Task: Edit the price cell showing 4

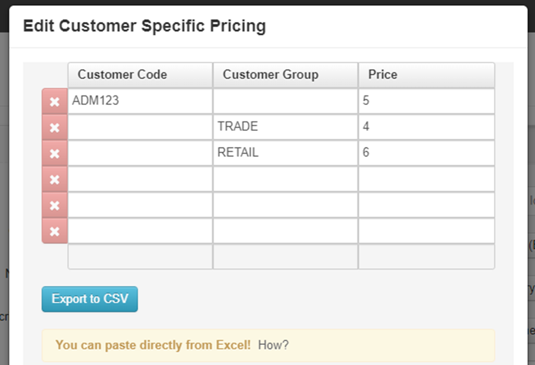Action: click(x=426, y=127)
